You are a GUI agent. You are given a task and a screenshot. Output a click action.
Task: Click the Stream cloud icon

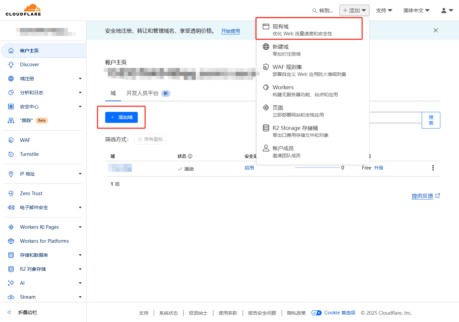tap(11, 297)
